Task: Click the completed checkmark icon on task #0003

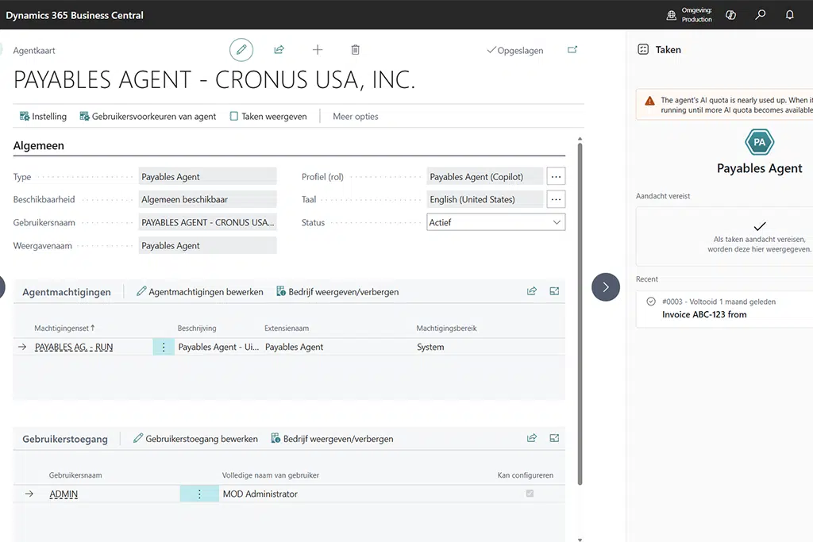Action: [651, 302]
